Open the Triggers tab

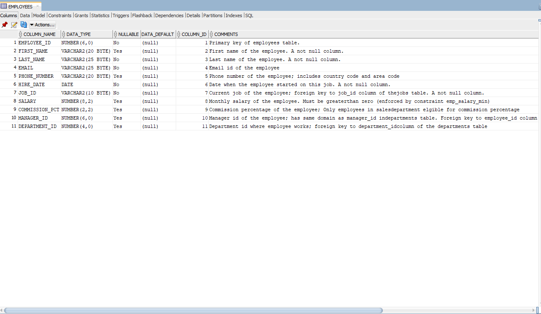pyautogui.click(x=121, y=15)
